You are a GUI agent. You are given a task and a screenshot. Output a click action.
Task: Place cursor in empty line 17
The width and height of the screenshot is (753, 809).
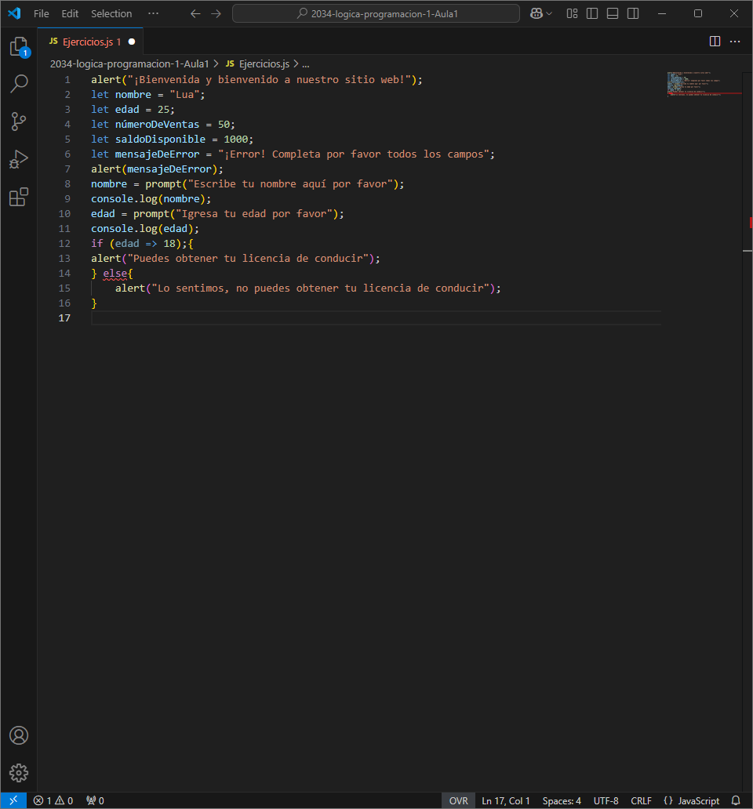pos(376,317)
